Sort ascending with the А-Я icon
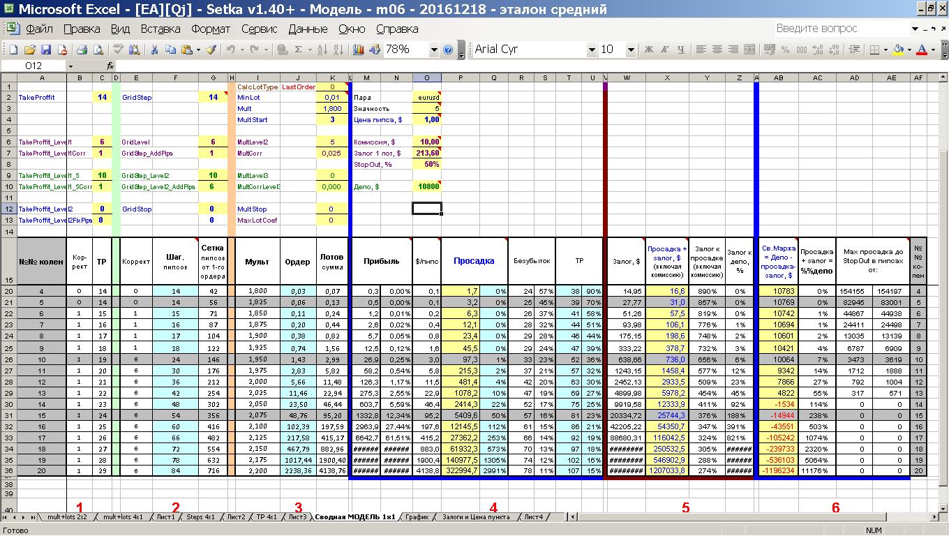Viewport: 949px width, 536px height. (322, 50)
